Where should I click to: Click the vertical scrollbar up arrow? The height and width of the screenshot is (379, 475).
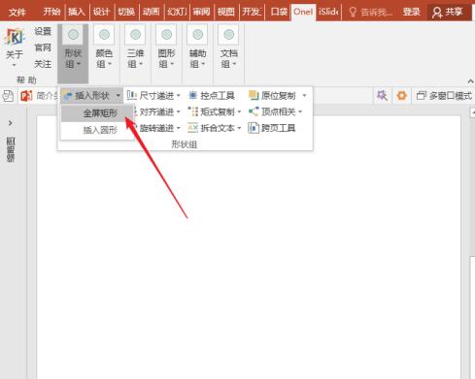pos(472,112)
